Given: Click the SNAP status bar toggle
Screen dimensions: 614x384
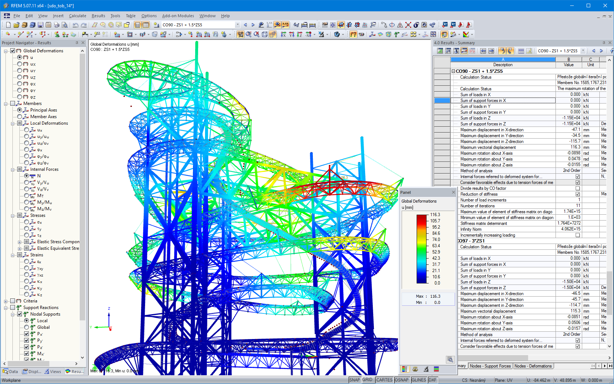Looking at the screenshot, I should click(354, 380).
